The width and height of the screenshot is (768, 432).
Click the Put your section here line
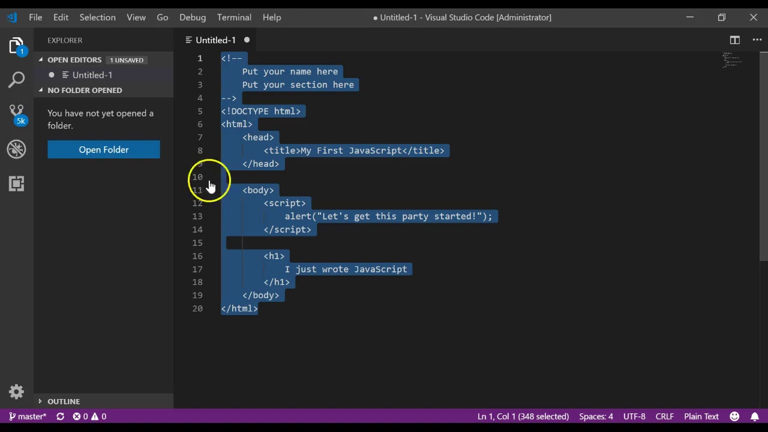point(298,85)
